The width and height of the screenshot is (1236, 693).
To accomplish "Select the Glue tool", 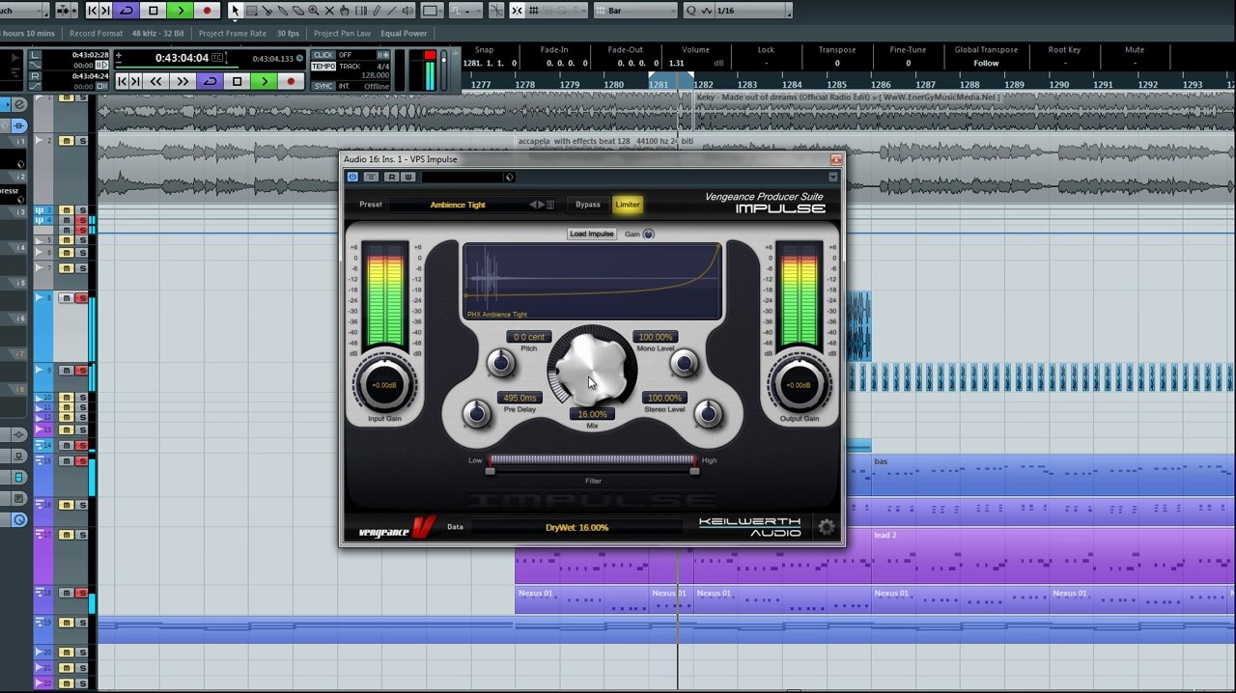I will (283, 10).
